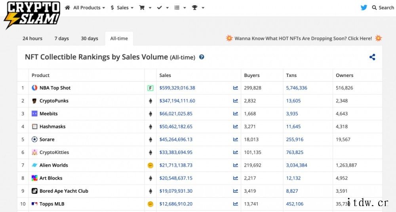Expand the checkmark dropdown menu
Viewport: 396px width, 212px height.
pyautogui.click(x=163, y=8)
